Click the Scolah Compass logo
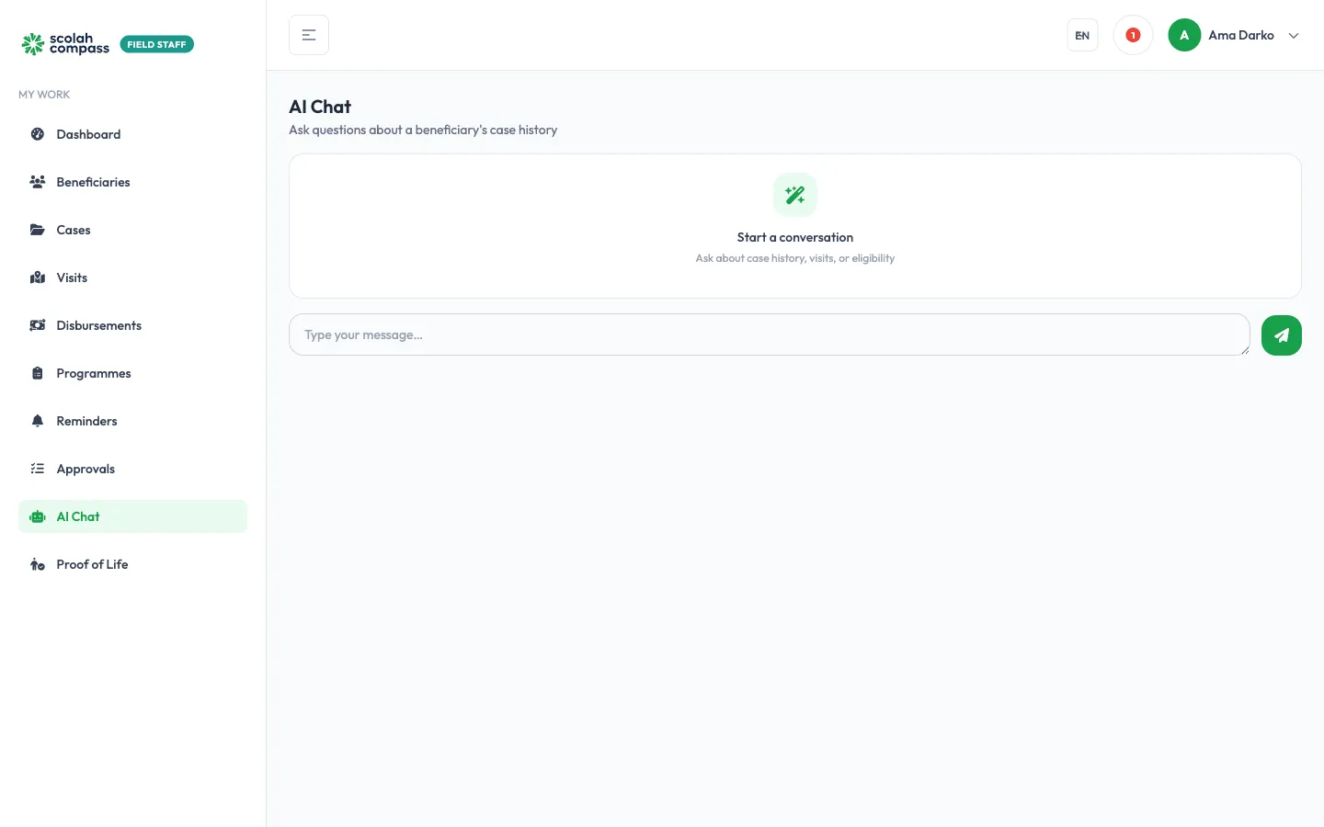 tap(65, 44)
